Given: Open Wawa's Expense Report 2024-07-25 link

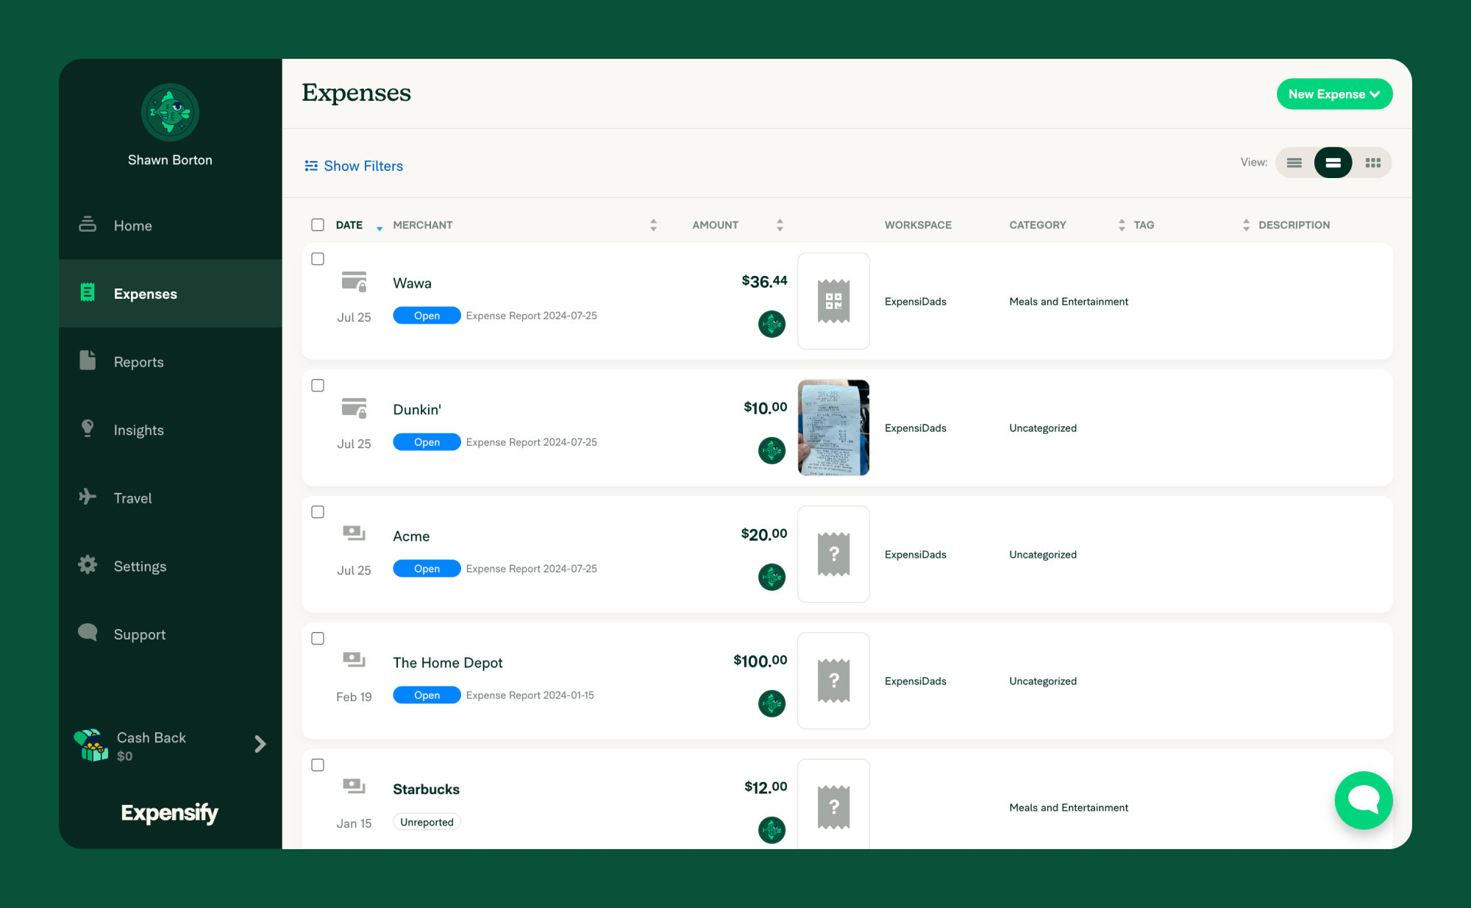Looking at the screenshot, I should point(531,316).
